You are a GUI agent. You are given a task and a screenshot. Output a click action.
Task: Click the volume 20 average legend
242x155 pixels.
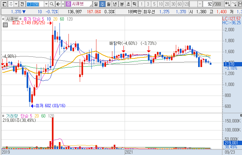[37, 116]
